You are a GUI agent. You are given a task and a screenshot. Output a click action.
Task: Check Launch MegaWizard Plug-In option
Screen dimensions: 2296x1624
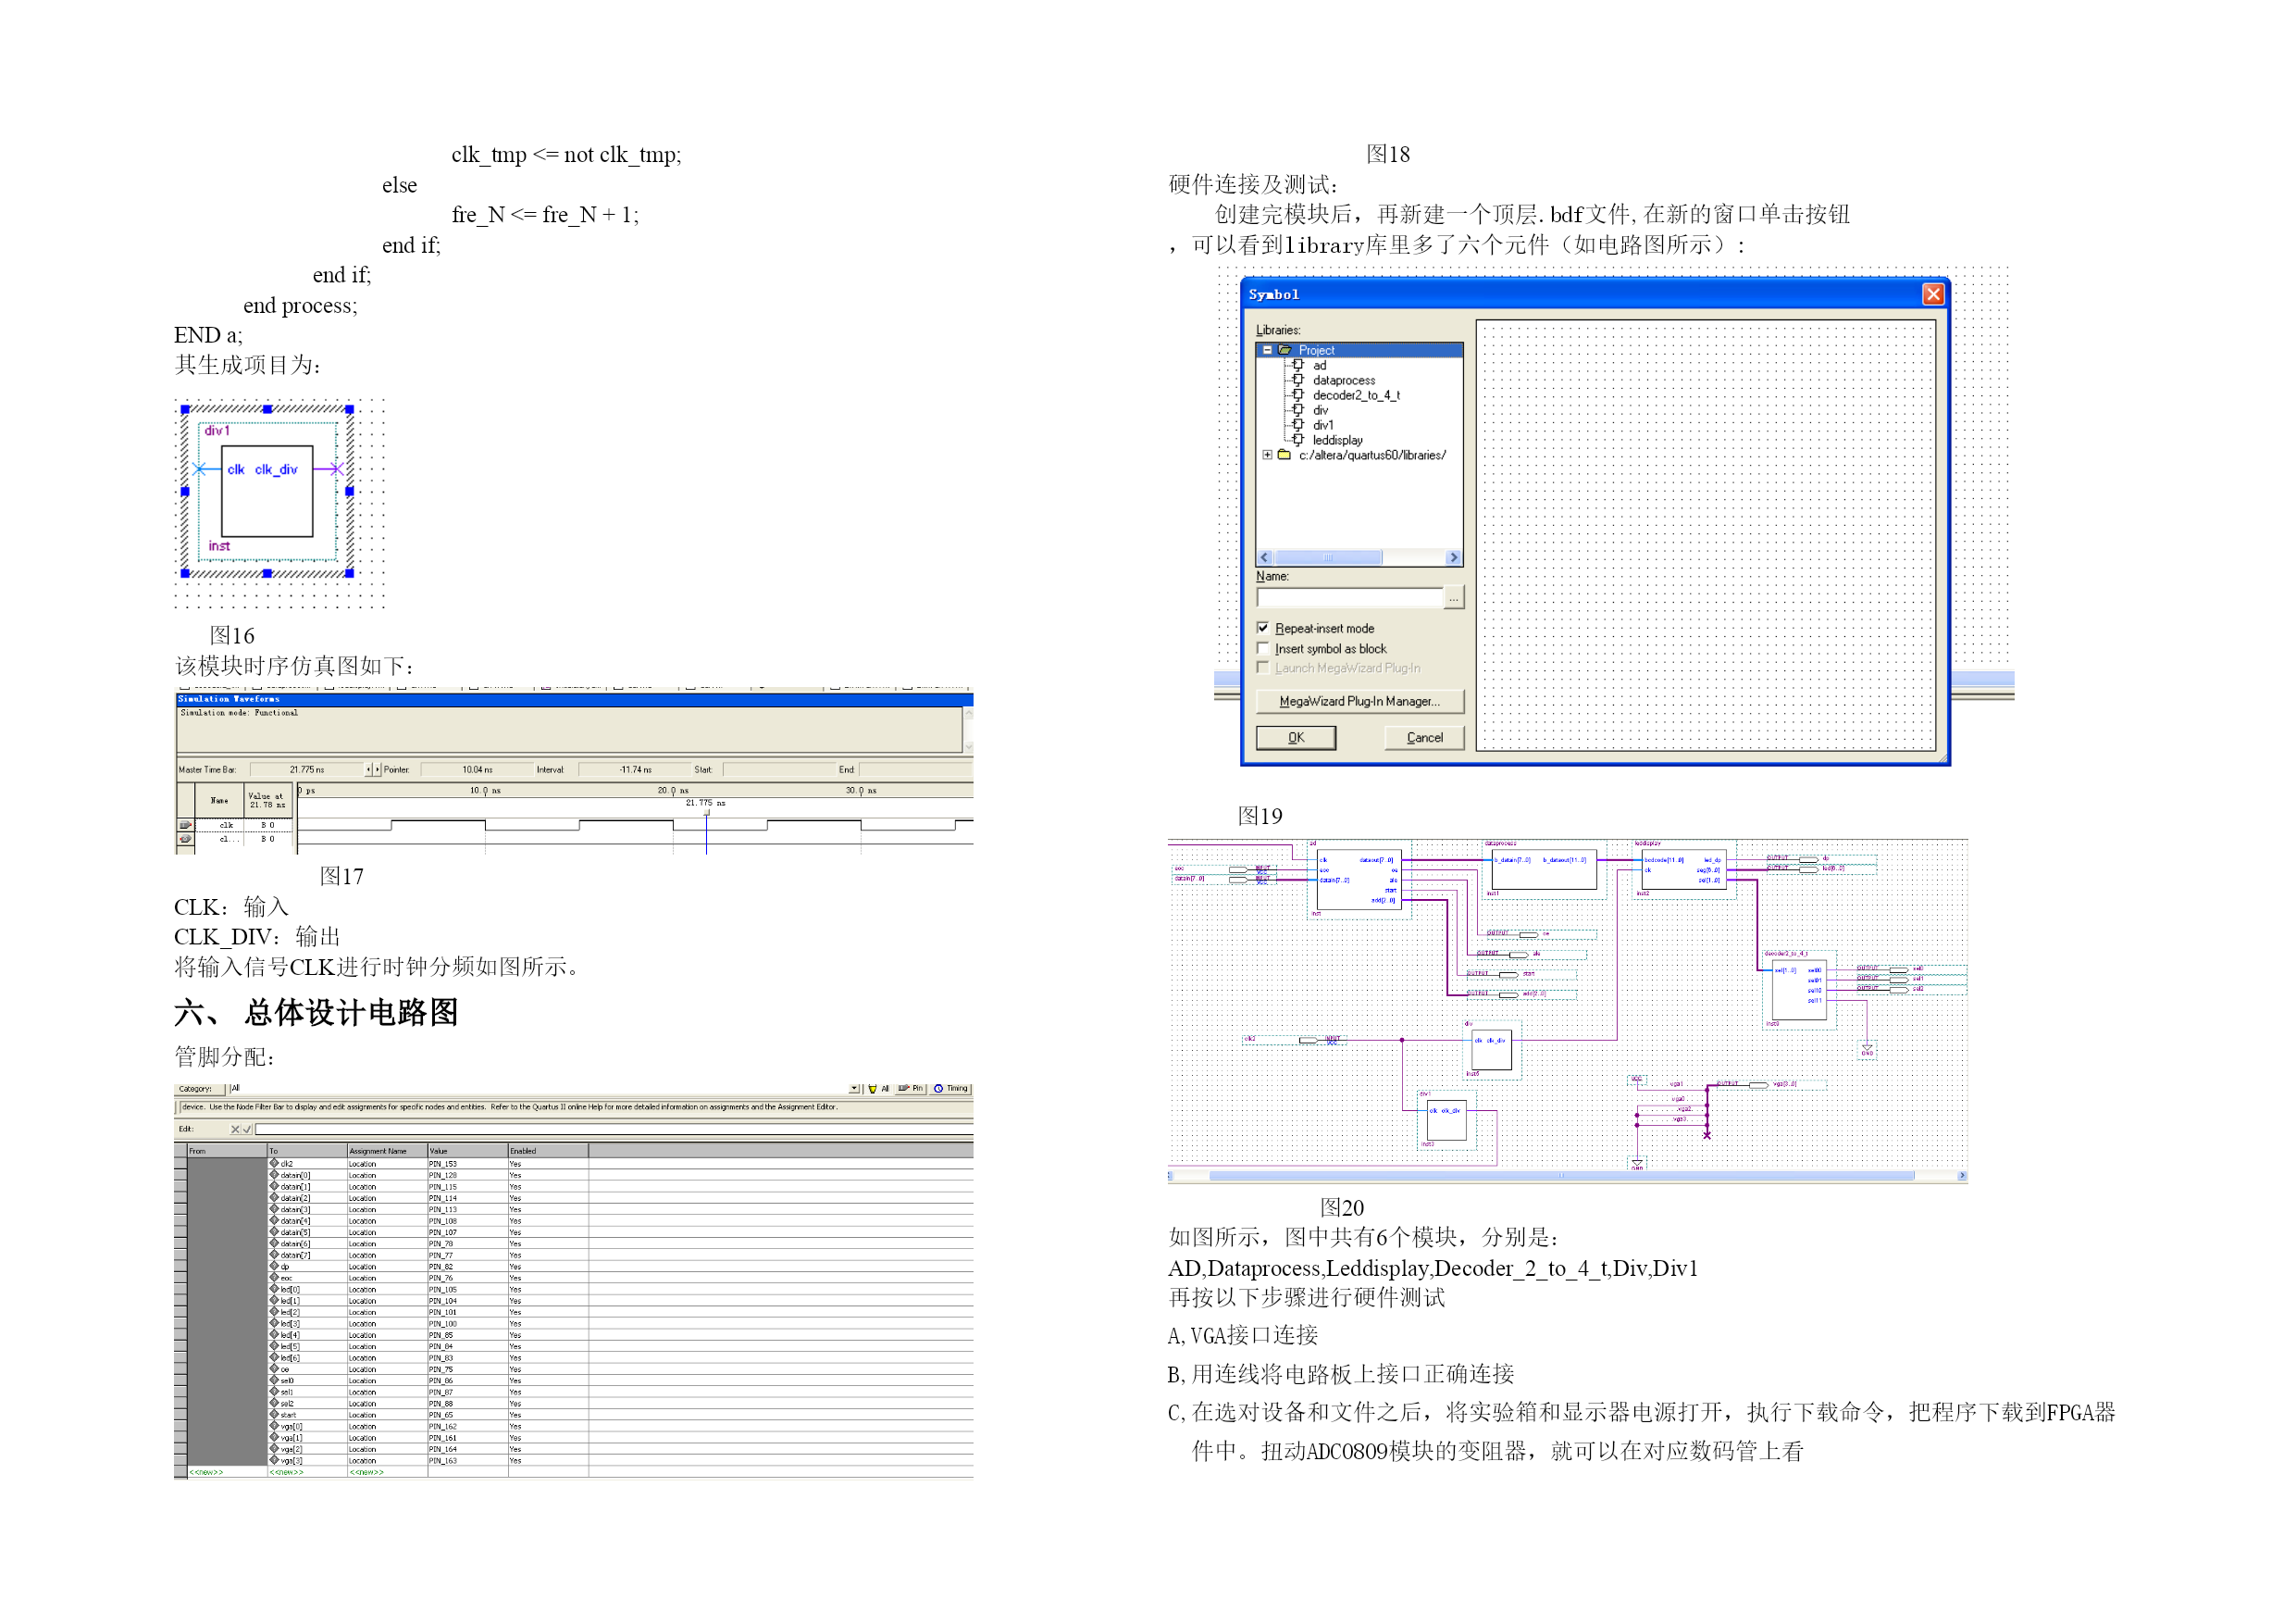coord(1263,668)
